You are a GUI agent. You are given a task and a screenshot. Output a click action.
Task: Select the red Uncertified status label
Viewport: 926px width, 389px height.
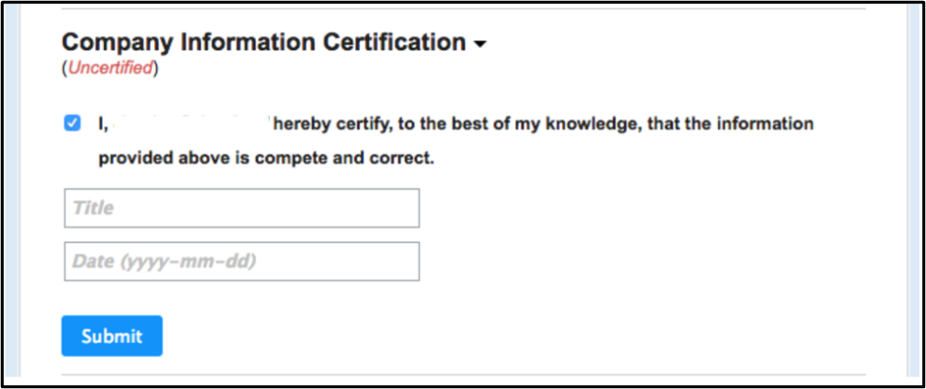point(110,69)
